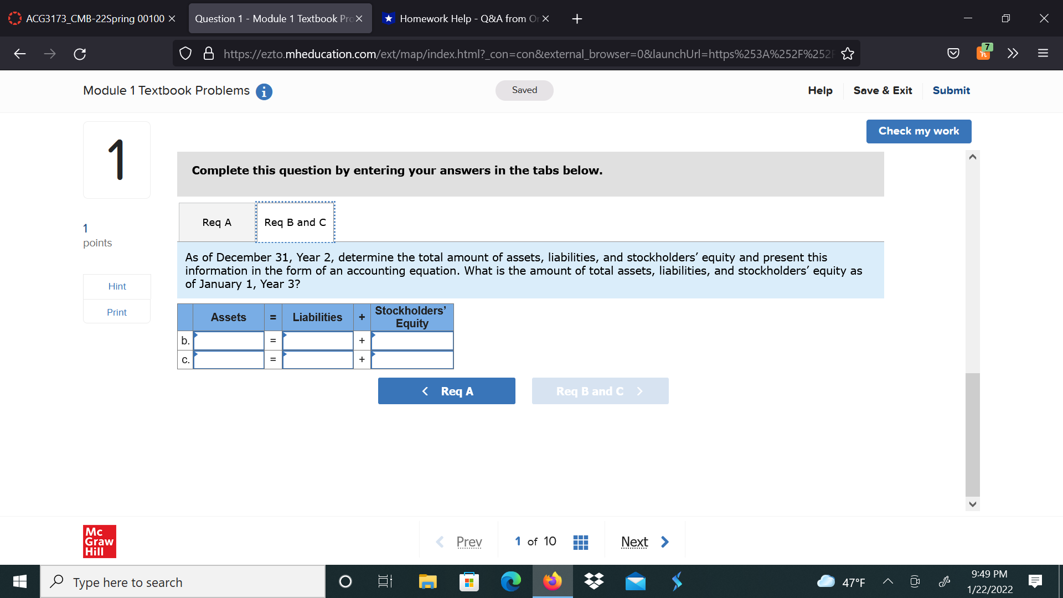Open Dropbox from the taskbar

[594, 581]
